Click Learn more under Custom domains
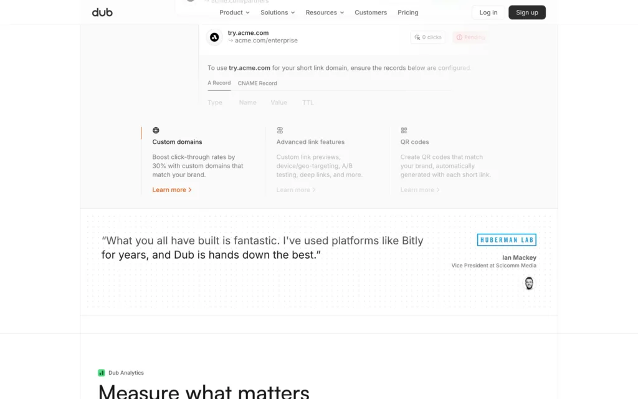 tap(172, 190)
